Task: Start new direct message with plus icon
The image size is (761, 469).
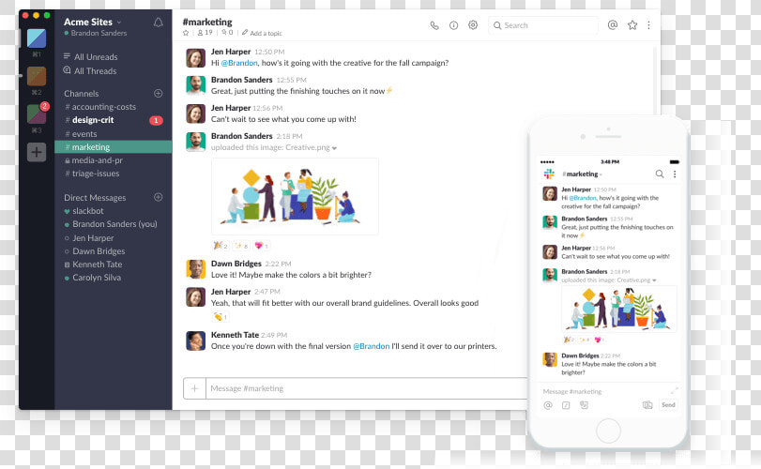Action: (159, 197)
